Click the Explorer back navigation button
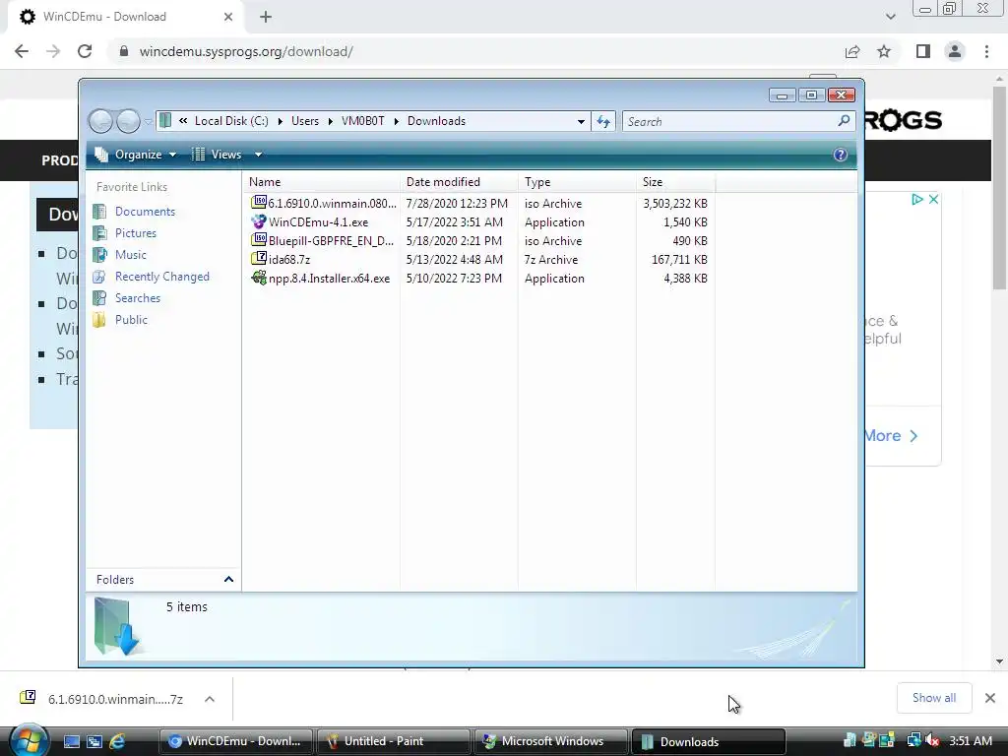 [101, 121]
